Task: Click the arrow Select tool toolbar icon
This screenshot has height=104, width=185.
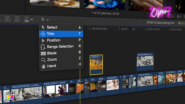Action: (x=43, y=20)
